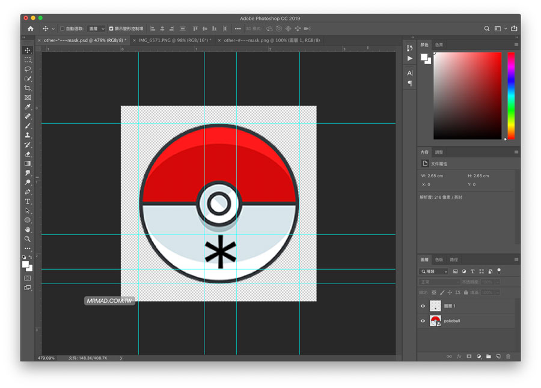This screenshot has height=388, width=541.
Task: Open the search magnifier in top bar
Action: 487,28
